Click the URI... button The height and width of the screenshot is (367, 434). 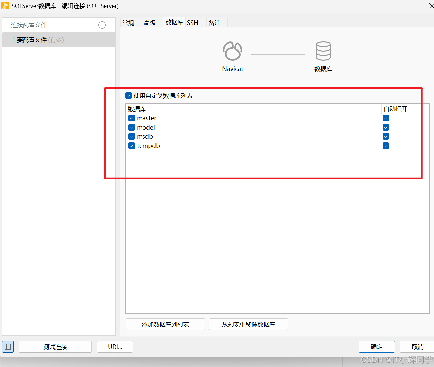tap(115, 347)
